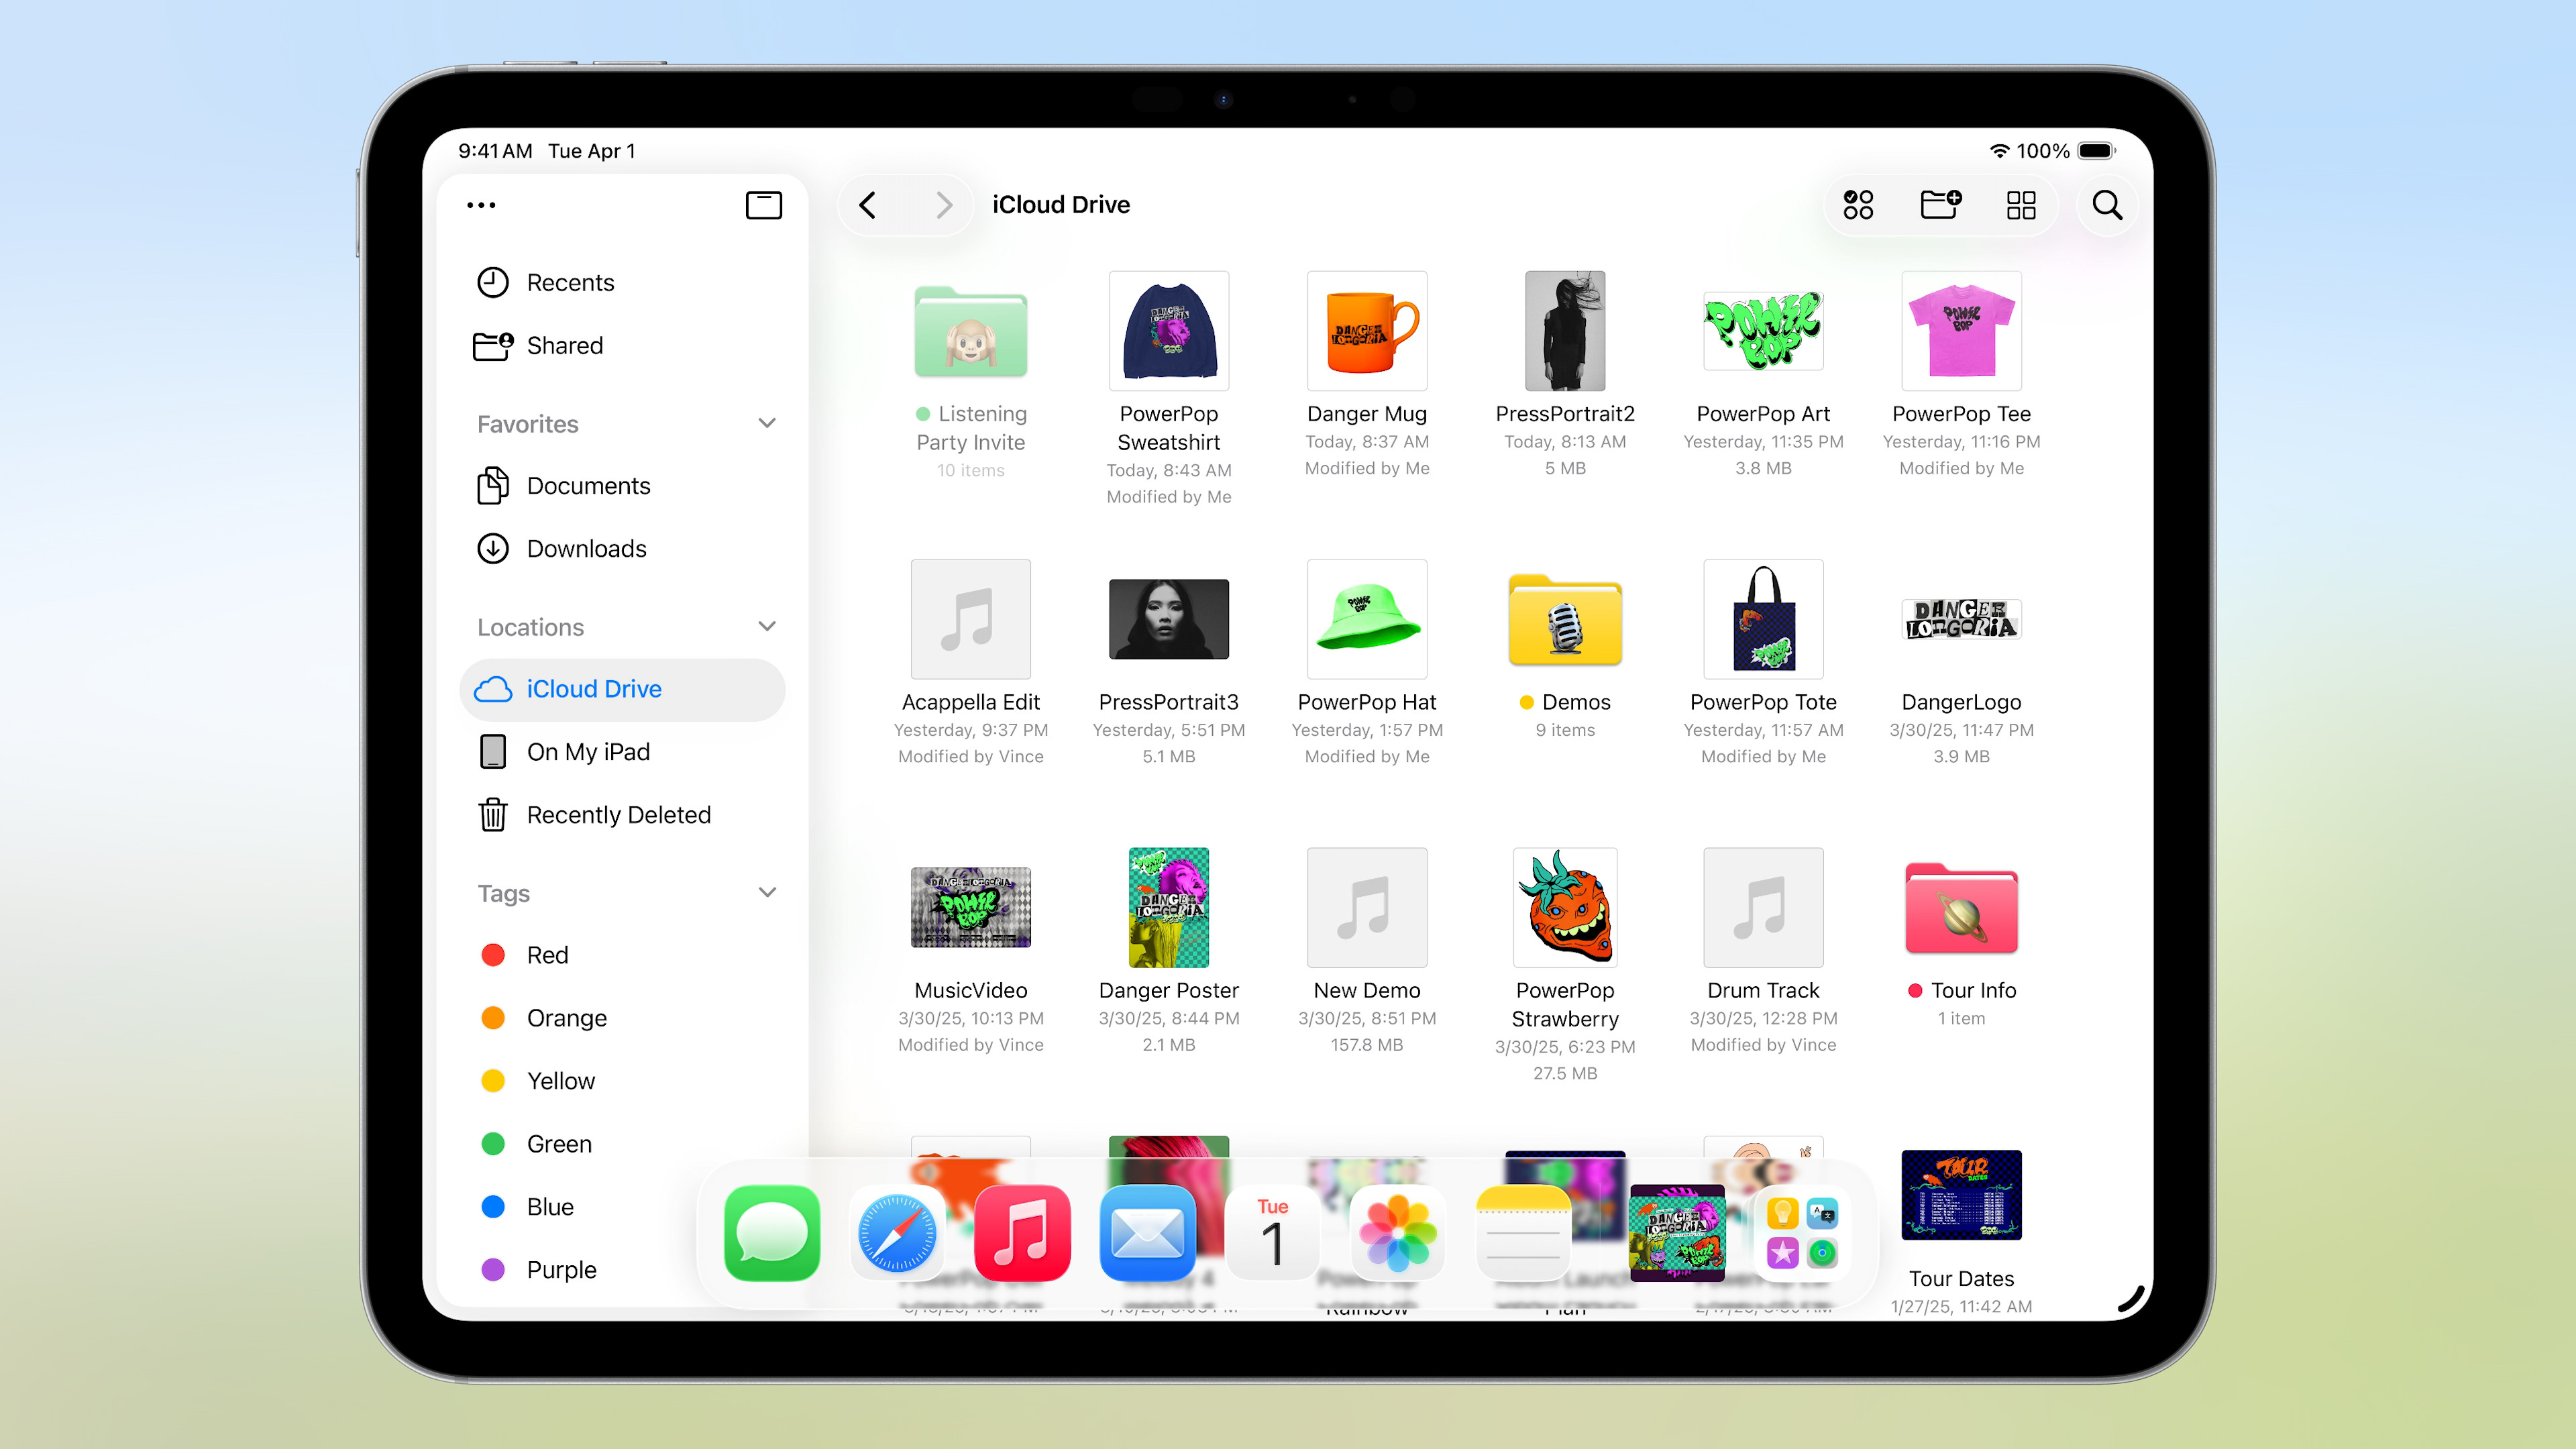Select the Orange tag dot
The width and height of the screenshot is (2576, 1449).
(493, 1018)
